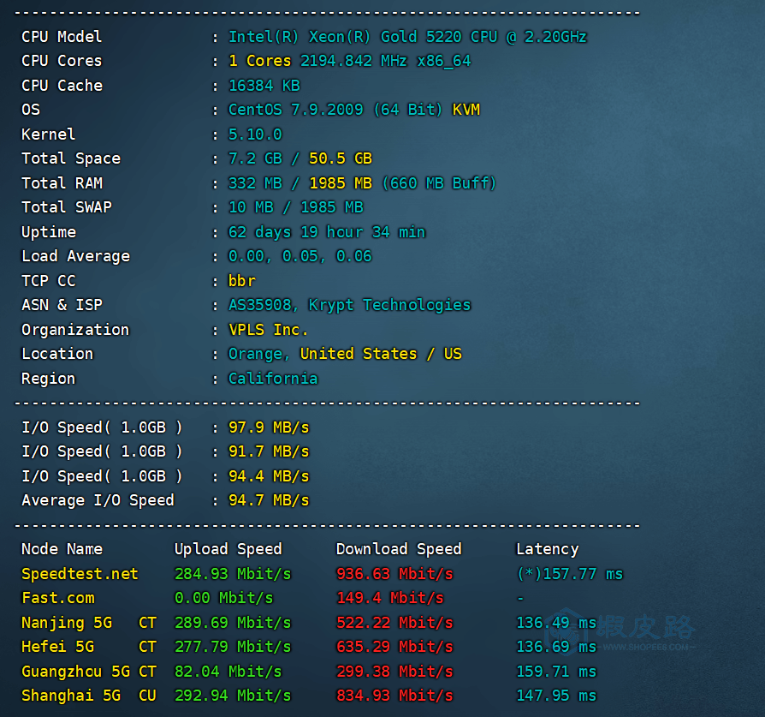Select the average I/O speed '94.7 MB/s'
This screenshot has width=765, height=717.
tap(269, 500)
